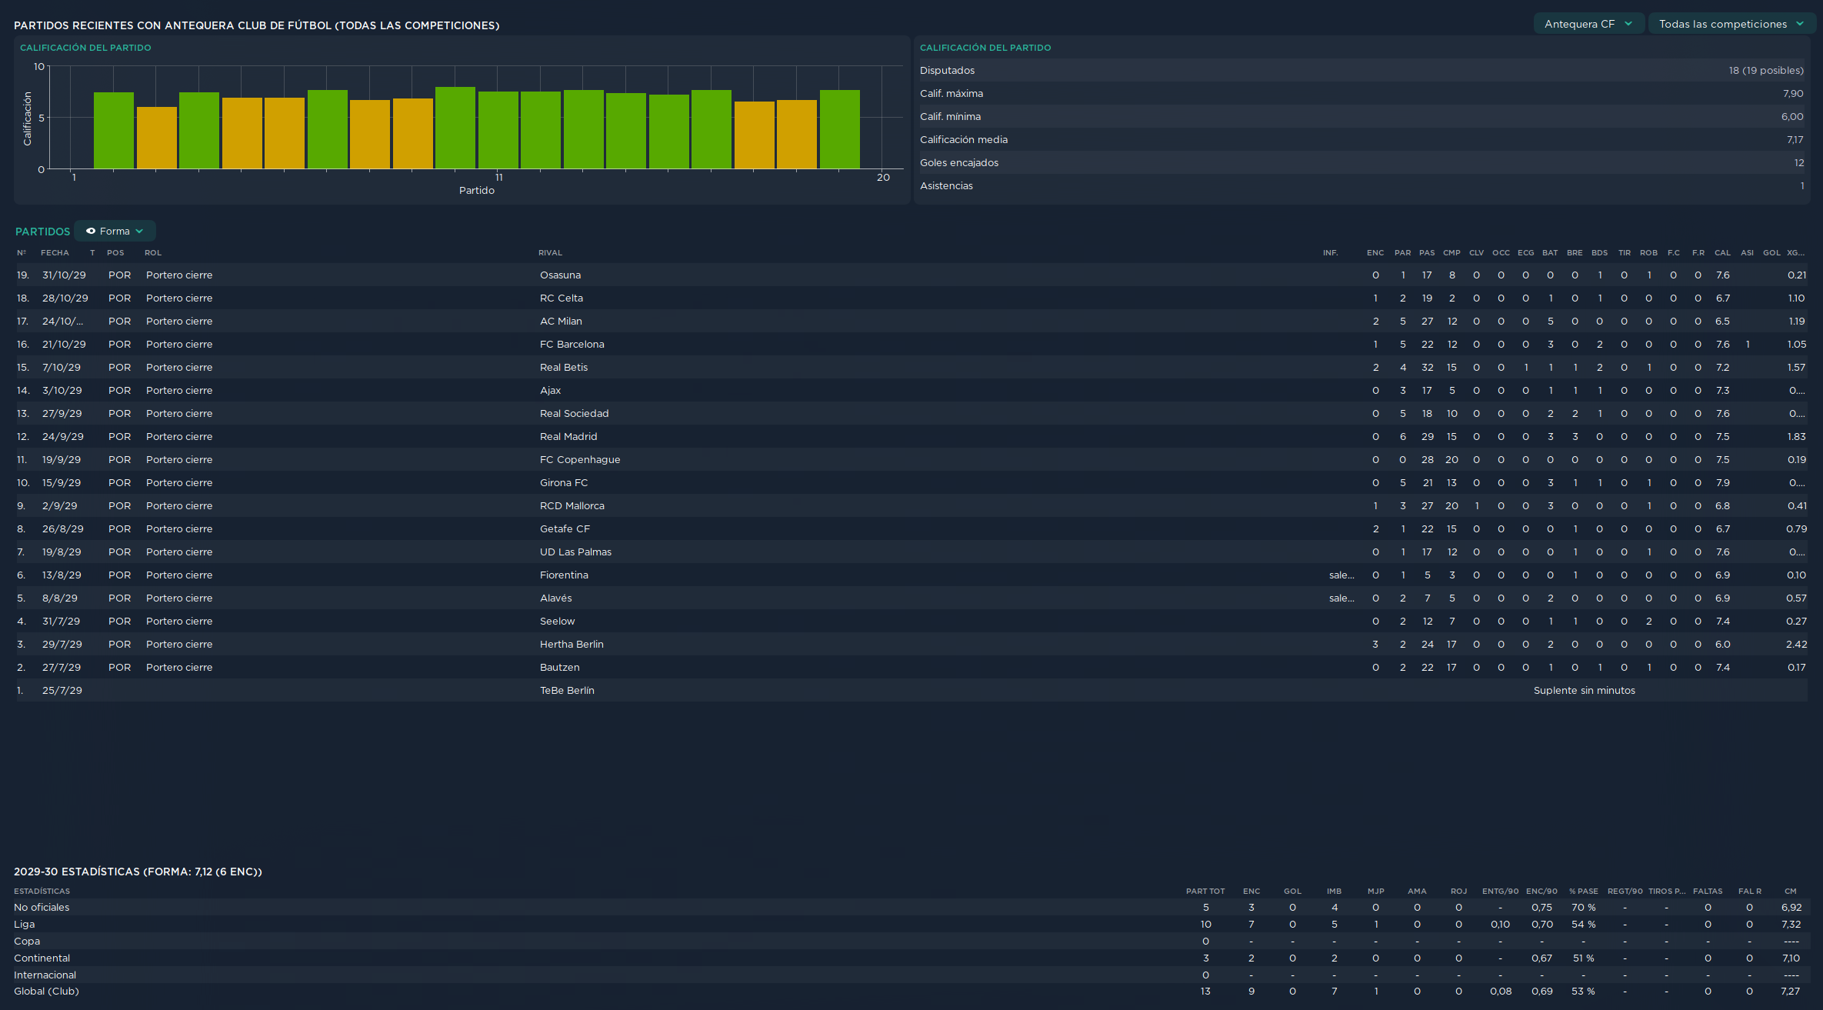Select the match dated 21/10/29

coord(911,345)
